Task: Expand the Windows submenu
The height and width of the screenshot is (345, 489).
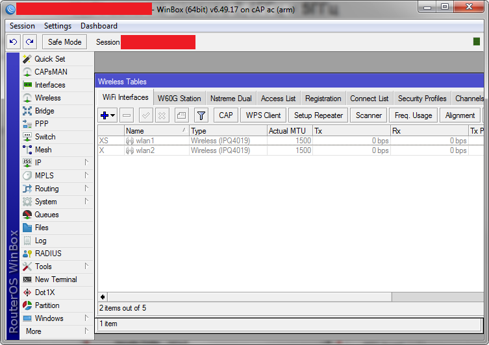Action: click(57, 318)
